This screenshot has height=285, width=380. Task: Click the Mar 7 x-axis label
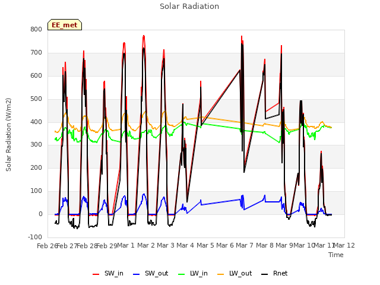pyautogui.click(x=245, y=245)
